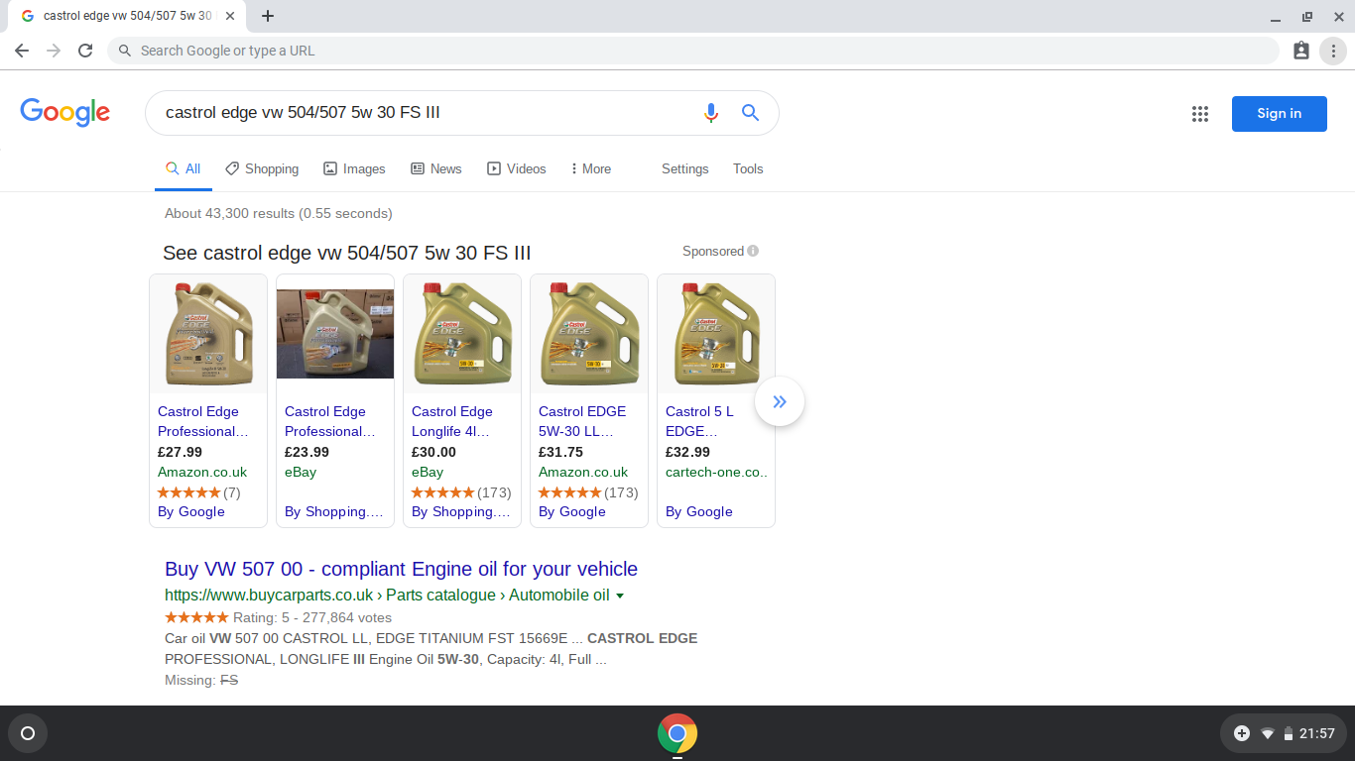Click the £30.00 oil bottle thumbnail
Screen dimensions: 1355x761
tap(462, 334)
